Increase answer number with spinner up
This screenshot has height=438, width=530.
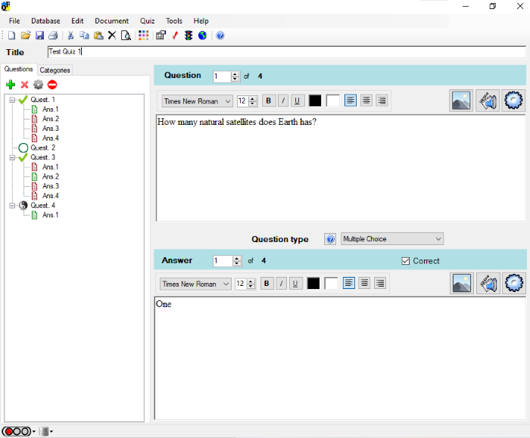click(x=236, y=259)
